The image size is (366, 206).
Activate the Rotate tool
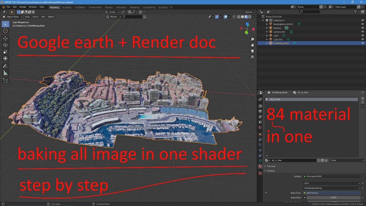click(x=5, y=45)
